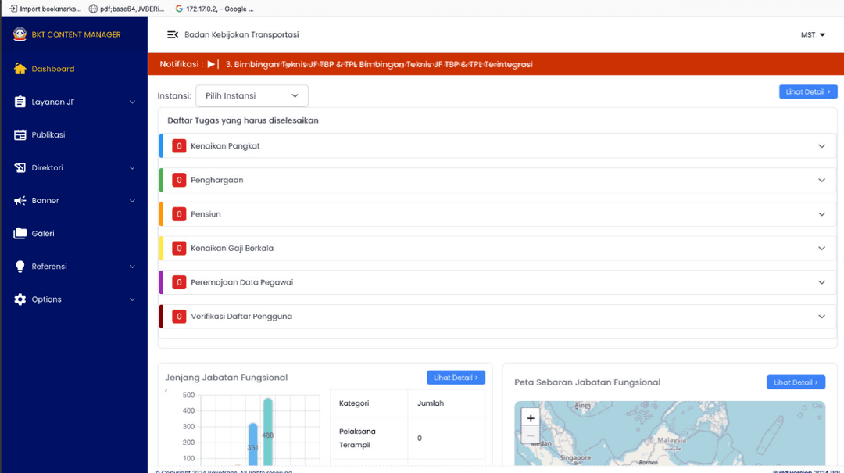This screenshot has width=844, height=473.
Task: Click the red 0 badge for Kenaikan Pangkat
Action: tap(179, 146)
